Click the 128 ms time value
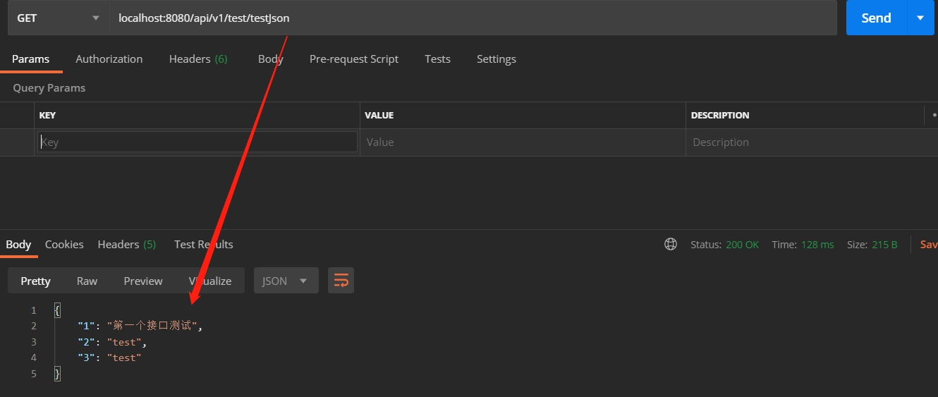Image resolution: width=938 pixels, height=397 pixels. pyautogui.click(x=817, y=245)
